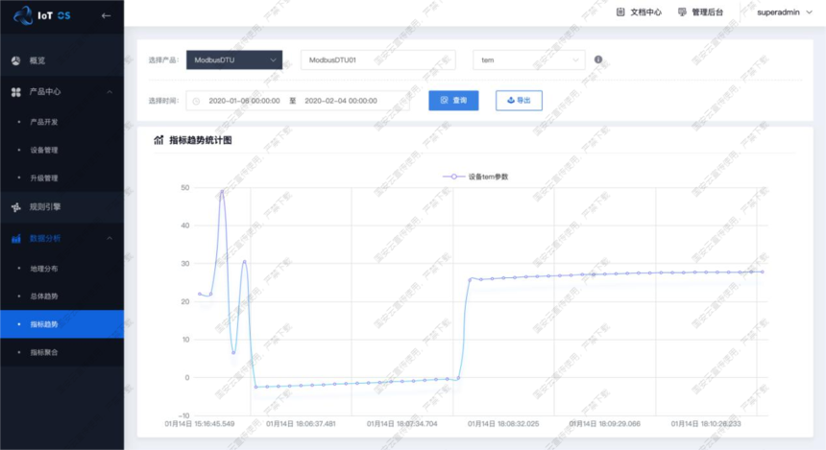Click the peak data point near 50
The height and width of the screenshot is (450, 826).
coord(222,192)
